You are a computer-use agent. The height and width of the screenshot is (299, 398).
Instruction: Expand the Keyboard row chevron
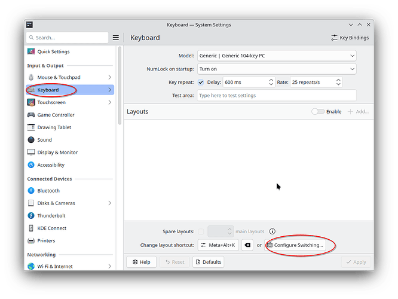(x=109, y=90)
